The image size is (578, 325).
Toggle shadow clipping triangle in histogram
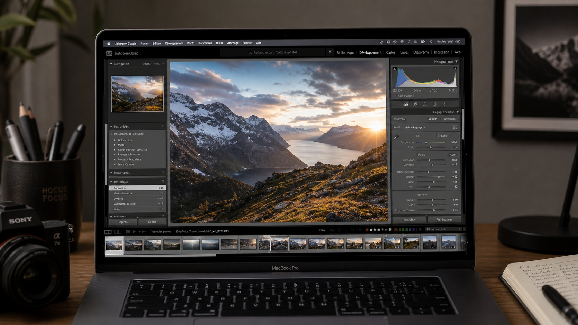point(395,69)
